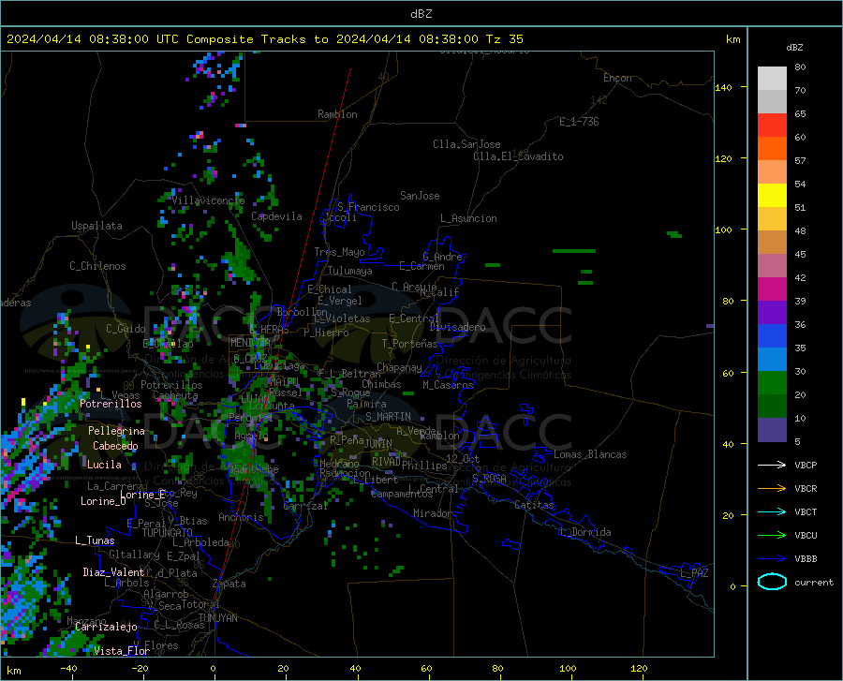This screenshot has width=843, height=681.
Task: Click the Villavicencio map label
Action: pyautogui.click(x=208, y=200)
